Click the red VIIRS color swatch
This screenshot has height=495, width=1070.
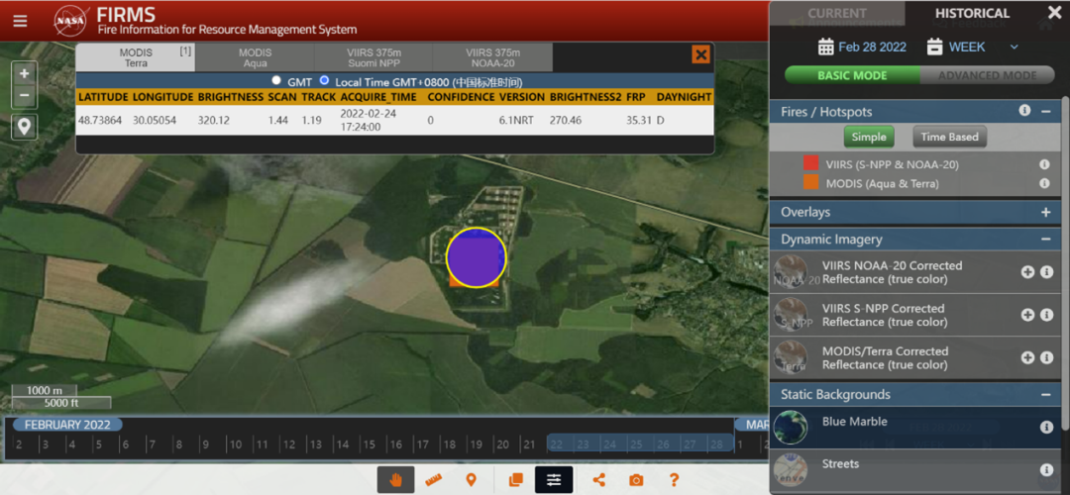click(x=810, y=164)
